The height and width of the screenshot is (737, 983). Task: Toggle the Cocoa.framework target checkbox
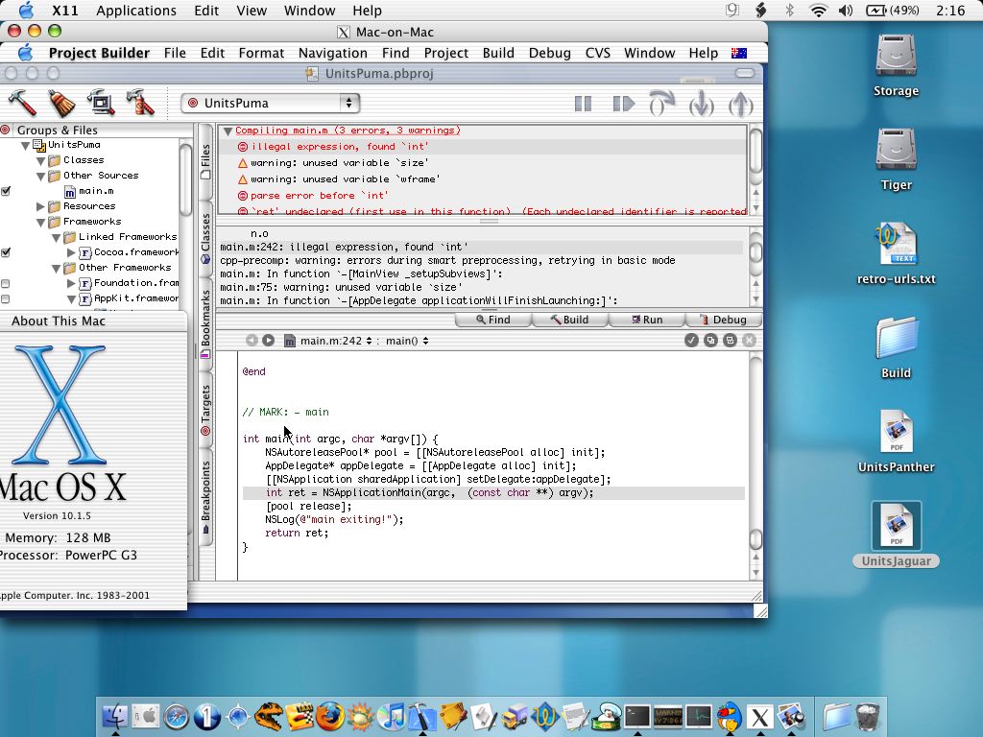6,252
